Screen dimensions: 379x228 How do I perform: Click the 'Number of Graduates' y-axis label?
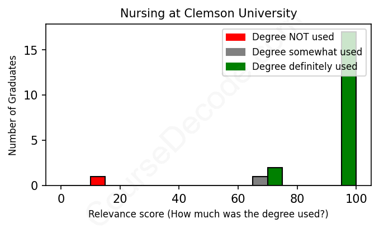12,104
